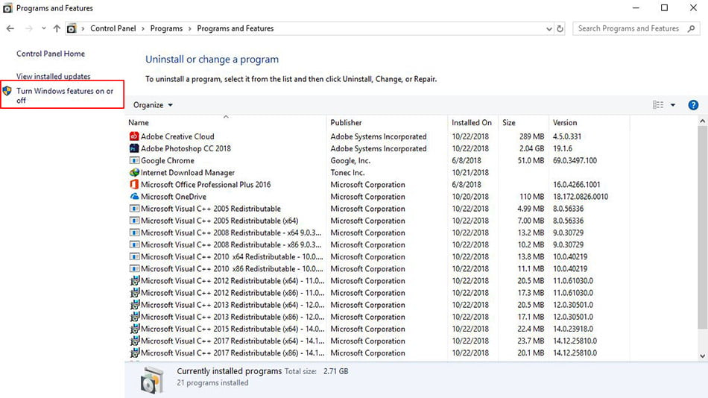This screenshot has height=398, width=708.
Task: Click version 69.0.3497.100 cell
Action: click(x=575, y=160)
